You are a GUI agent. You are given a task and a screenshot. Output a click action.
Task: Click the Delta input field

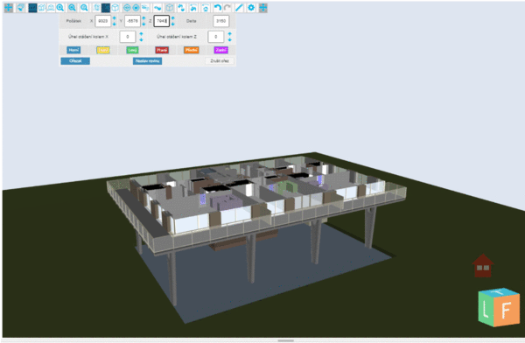click(221, 21)
